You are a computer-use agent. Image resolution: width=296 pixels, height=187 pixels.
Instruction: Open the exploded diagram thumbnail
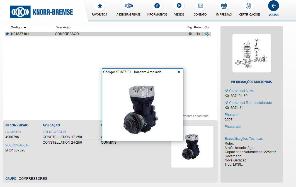(251, 53)
